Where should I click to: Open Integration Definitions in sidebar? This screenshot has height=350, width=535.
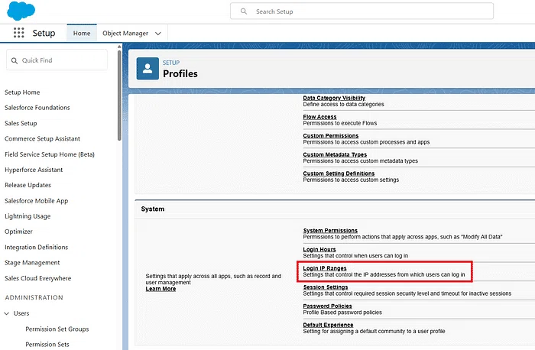(37, 247)
